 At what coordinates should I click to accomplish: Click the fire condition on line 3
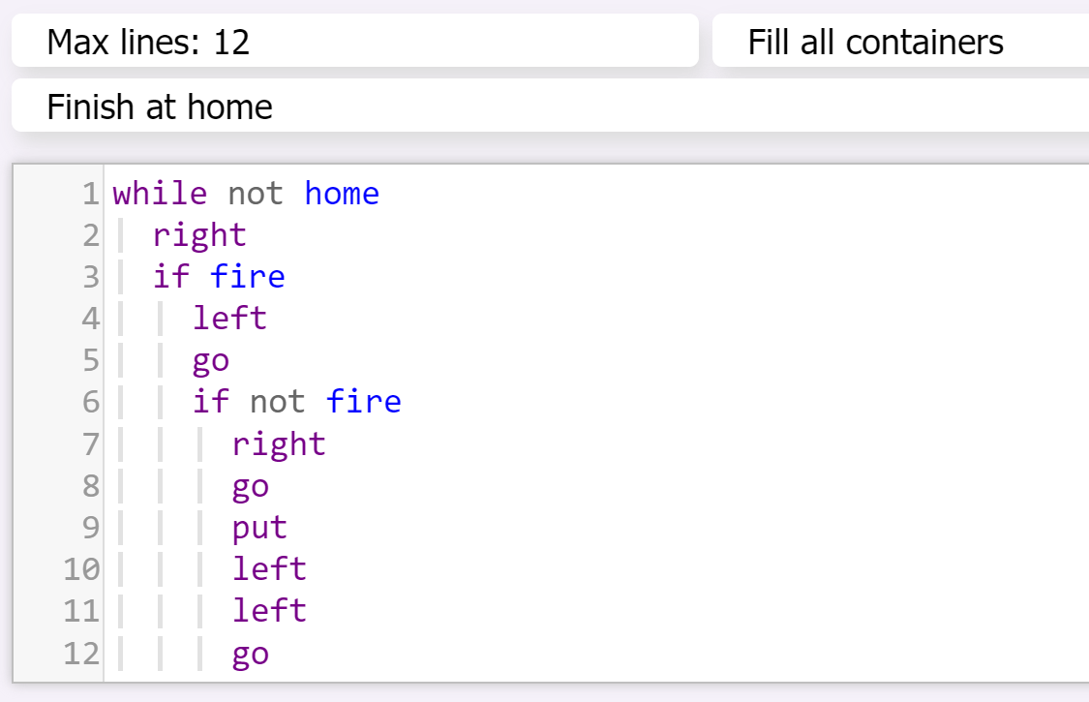click(248, 276)
